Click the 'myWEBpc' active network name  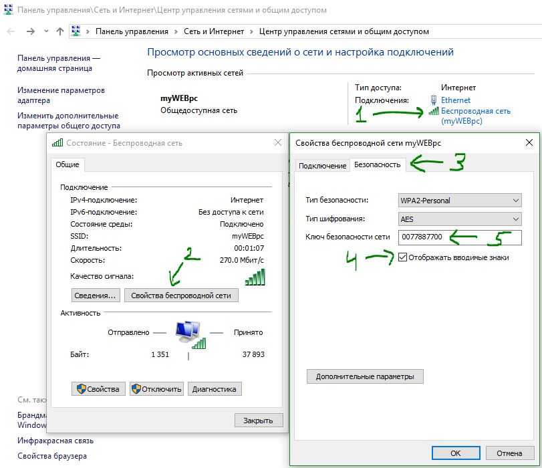tap(179, 98)
